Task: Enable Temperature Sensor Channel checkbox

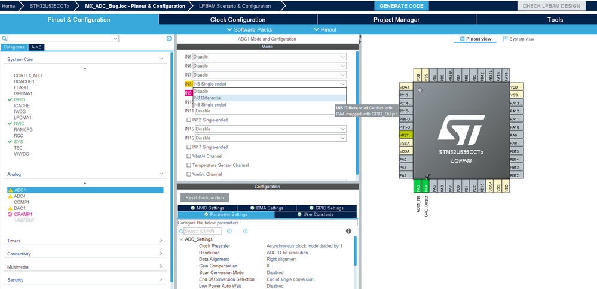Action: 188,165
